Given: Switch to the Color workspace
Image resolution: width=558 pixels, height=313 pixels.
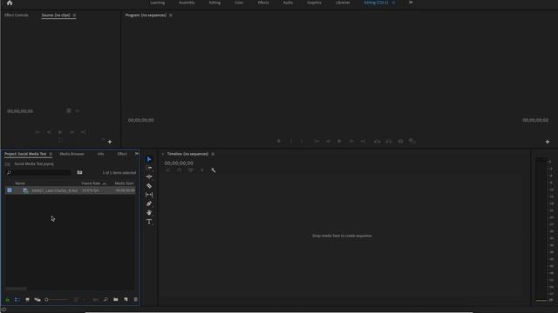Looking at the screenshot, I should pyautogui.click(x=239, y=3).
